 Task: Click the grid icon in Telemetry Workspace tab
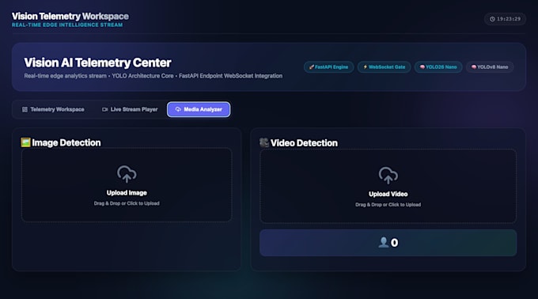25,109
